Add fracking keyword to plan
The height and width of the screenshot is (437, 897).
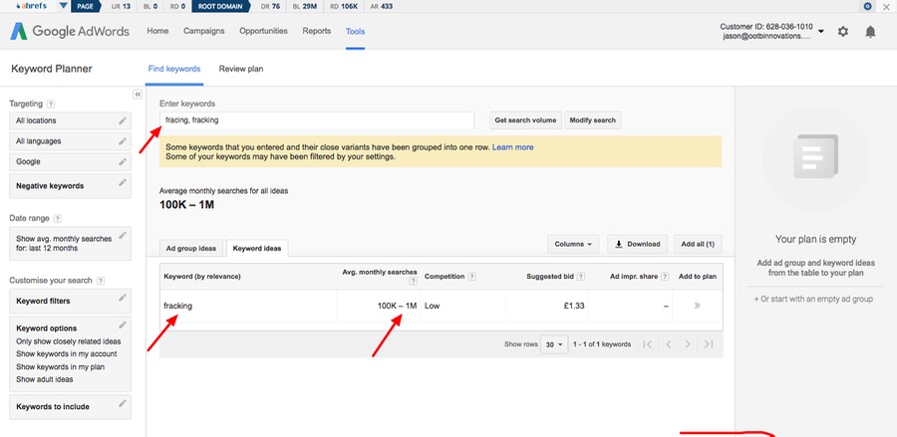pos(697,306)
